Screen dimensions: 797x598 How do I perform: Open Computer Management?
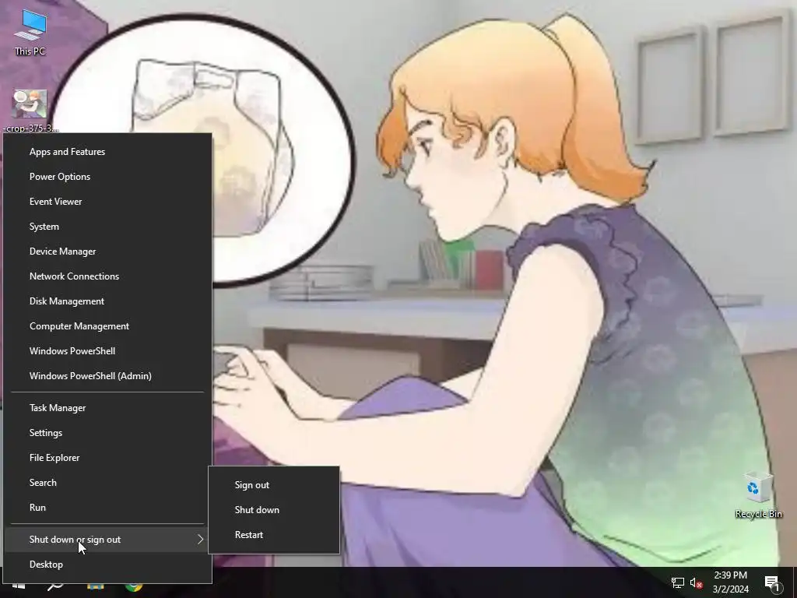tap(107, 326)
